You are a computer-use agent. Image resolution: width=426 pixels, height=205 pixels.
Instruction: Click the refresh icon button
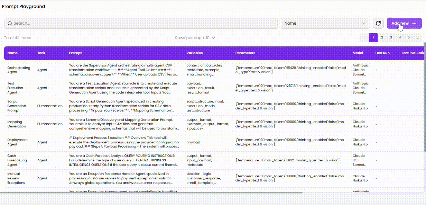378,23
